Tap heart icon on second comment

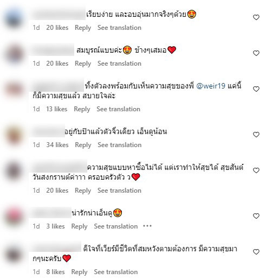coord(256,53)
